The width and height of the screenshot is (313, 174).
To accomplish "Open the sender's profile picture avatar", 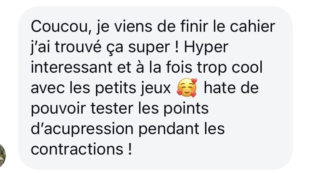I will click(x=2, y=156).
